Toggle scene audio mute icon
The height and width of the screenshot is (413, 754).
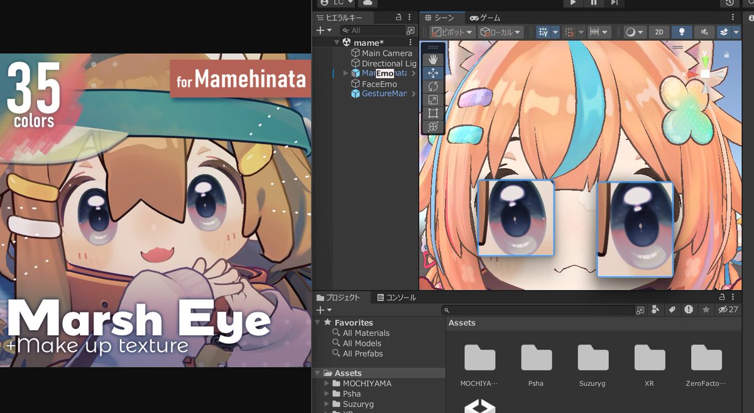[704, 32]
